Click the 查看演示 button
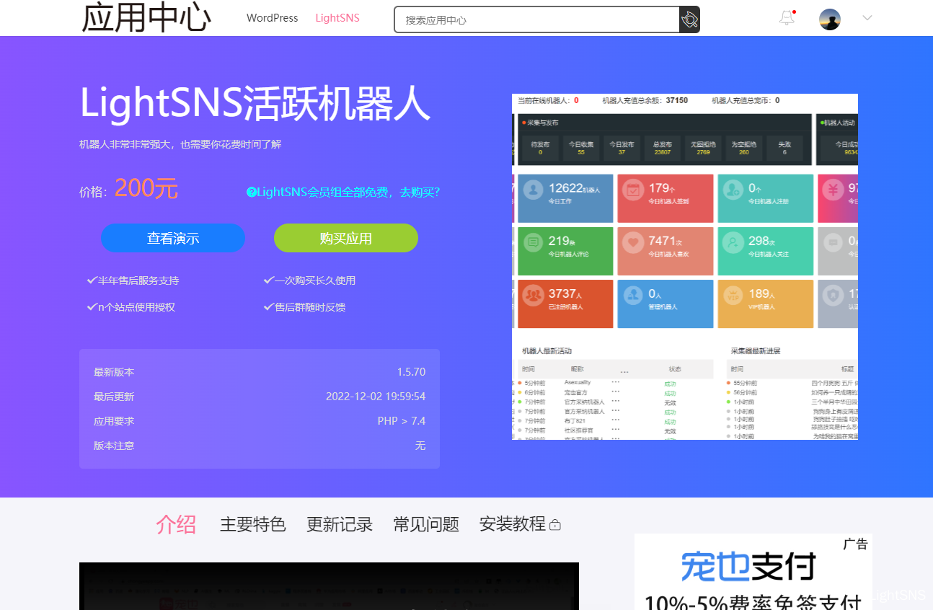The width and height of the screenshot is (933, 610). point(173,238)
